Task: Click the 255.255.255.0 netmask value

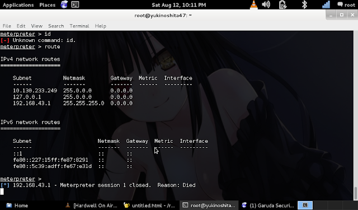Action: click(83, 103)
